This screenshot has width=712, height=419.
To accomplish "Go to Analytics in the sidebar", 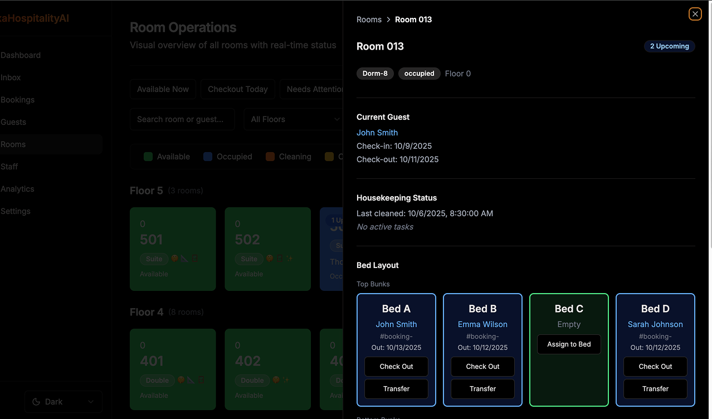I will [17, 189].
